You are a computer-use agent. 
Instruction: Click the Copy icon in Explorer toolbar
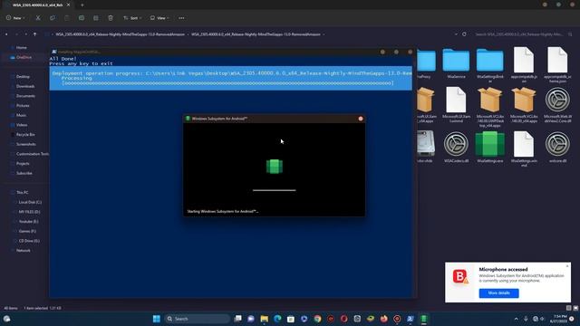coord(53,18)
